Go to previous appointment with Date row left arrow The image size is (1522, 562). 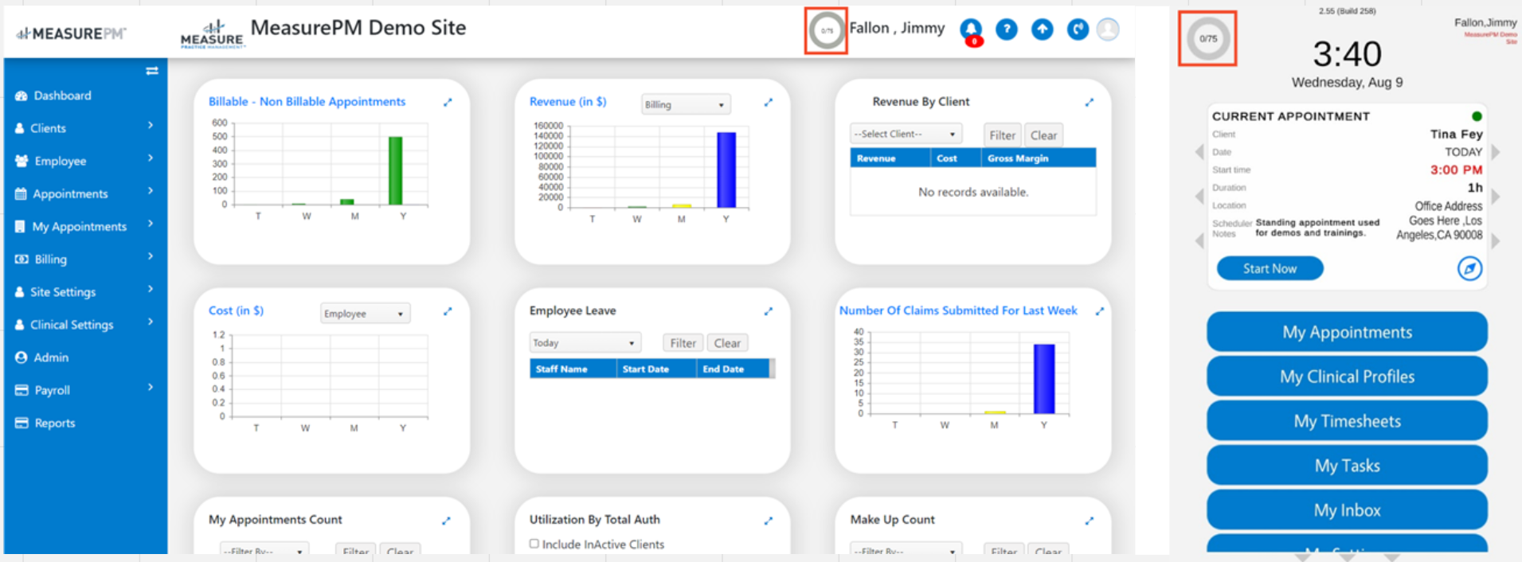[x=1199, y=152]
